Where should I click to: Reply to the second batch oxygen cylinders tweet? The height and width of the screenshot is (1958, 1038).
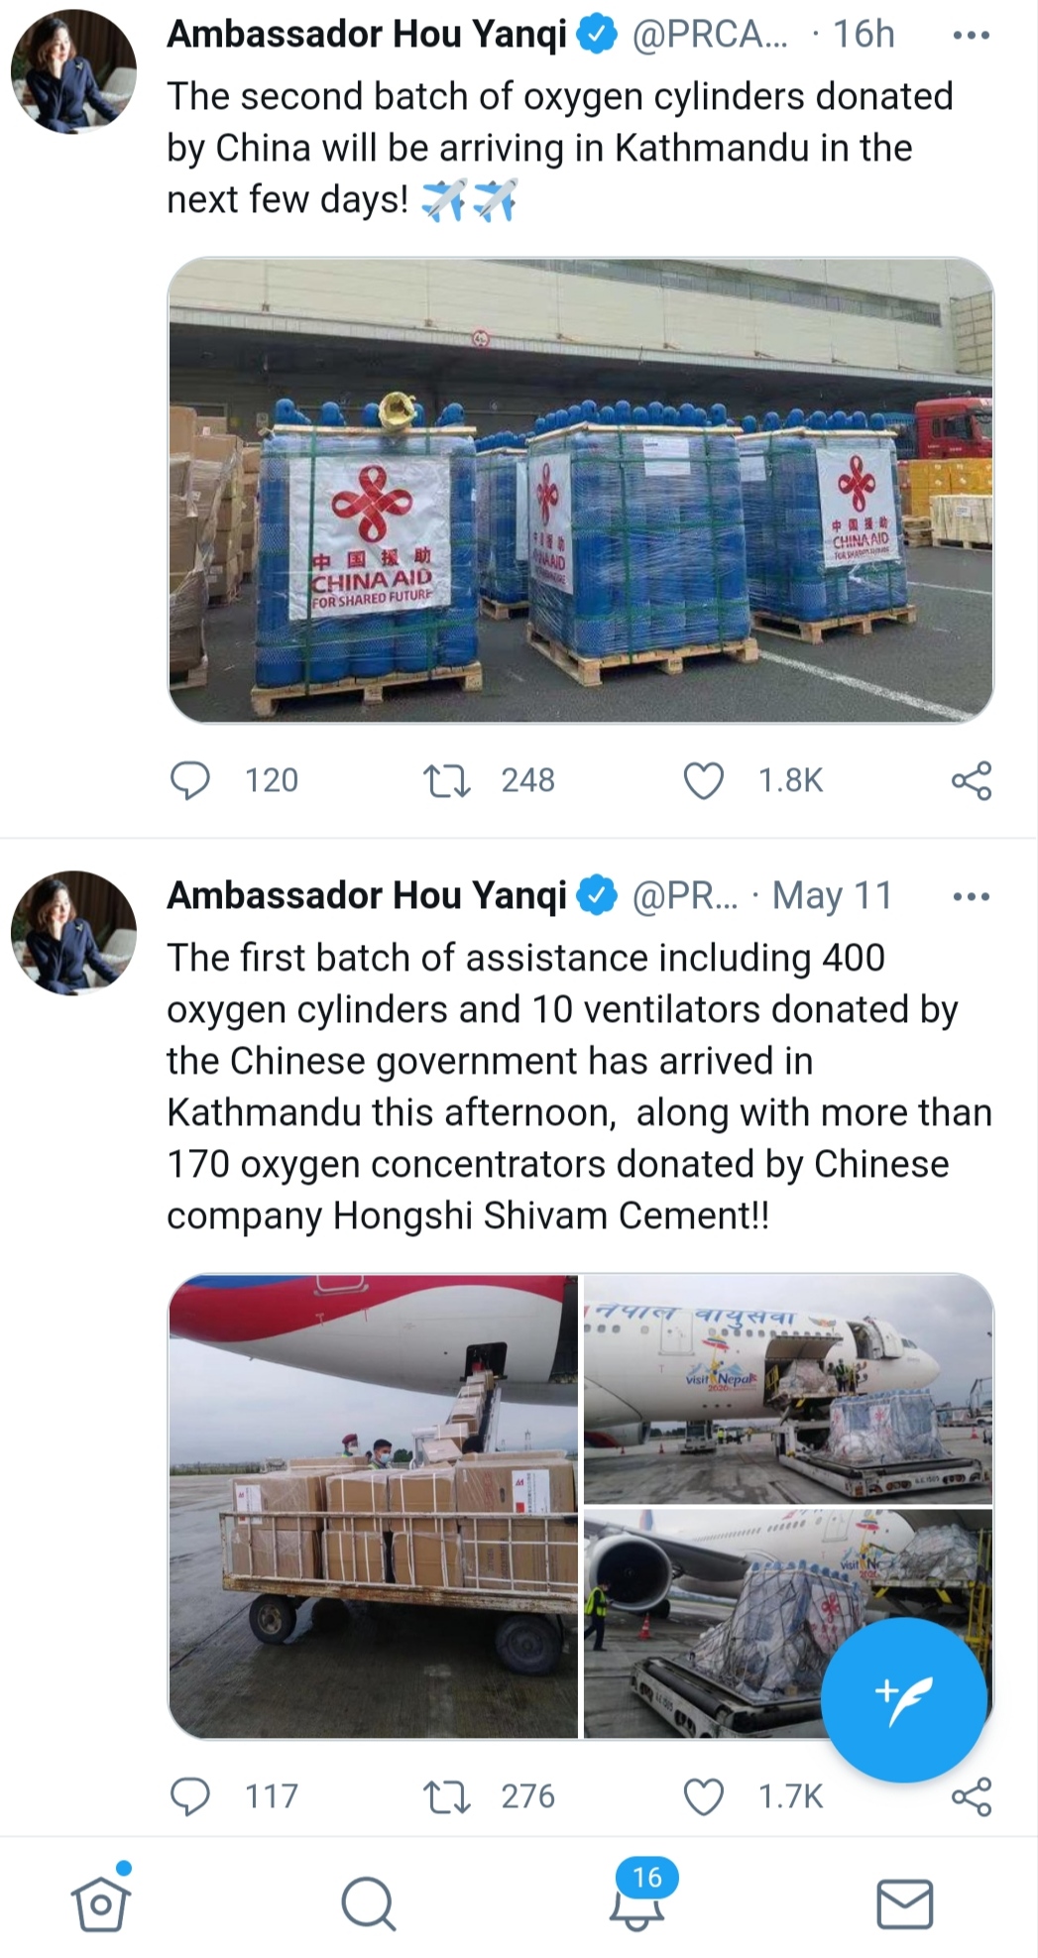[x=190, y=780]
